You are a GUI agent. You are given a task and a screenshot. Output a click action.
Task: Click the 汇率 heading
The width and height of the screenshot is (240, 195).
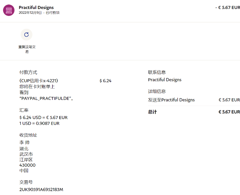tap(24, 110)
